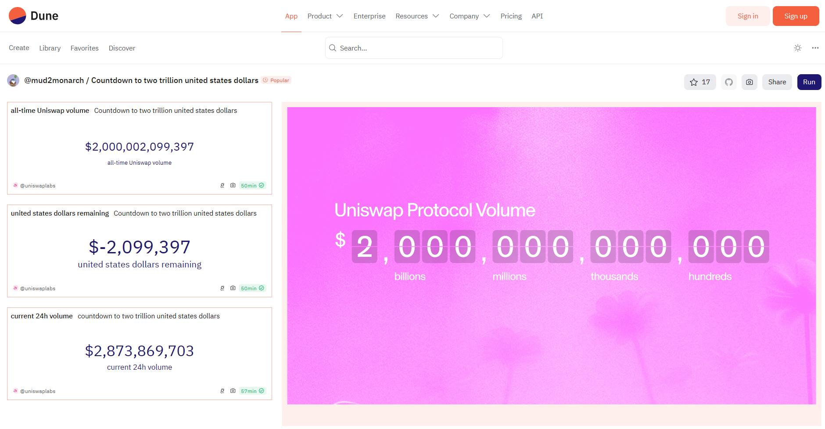Click the $-2,099,397 value
This screenshot has height=429, width=825.
140,247
